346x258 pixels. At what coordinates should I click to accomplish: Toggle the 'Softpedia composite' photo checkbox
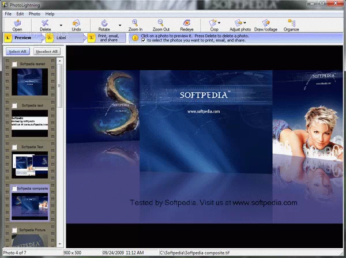(x=14, y=188)
